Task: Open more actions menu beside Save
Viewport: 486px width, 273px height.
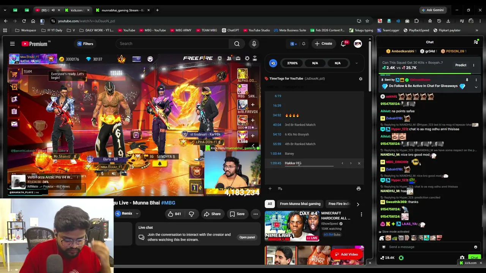Action: (256, 214)
